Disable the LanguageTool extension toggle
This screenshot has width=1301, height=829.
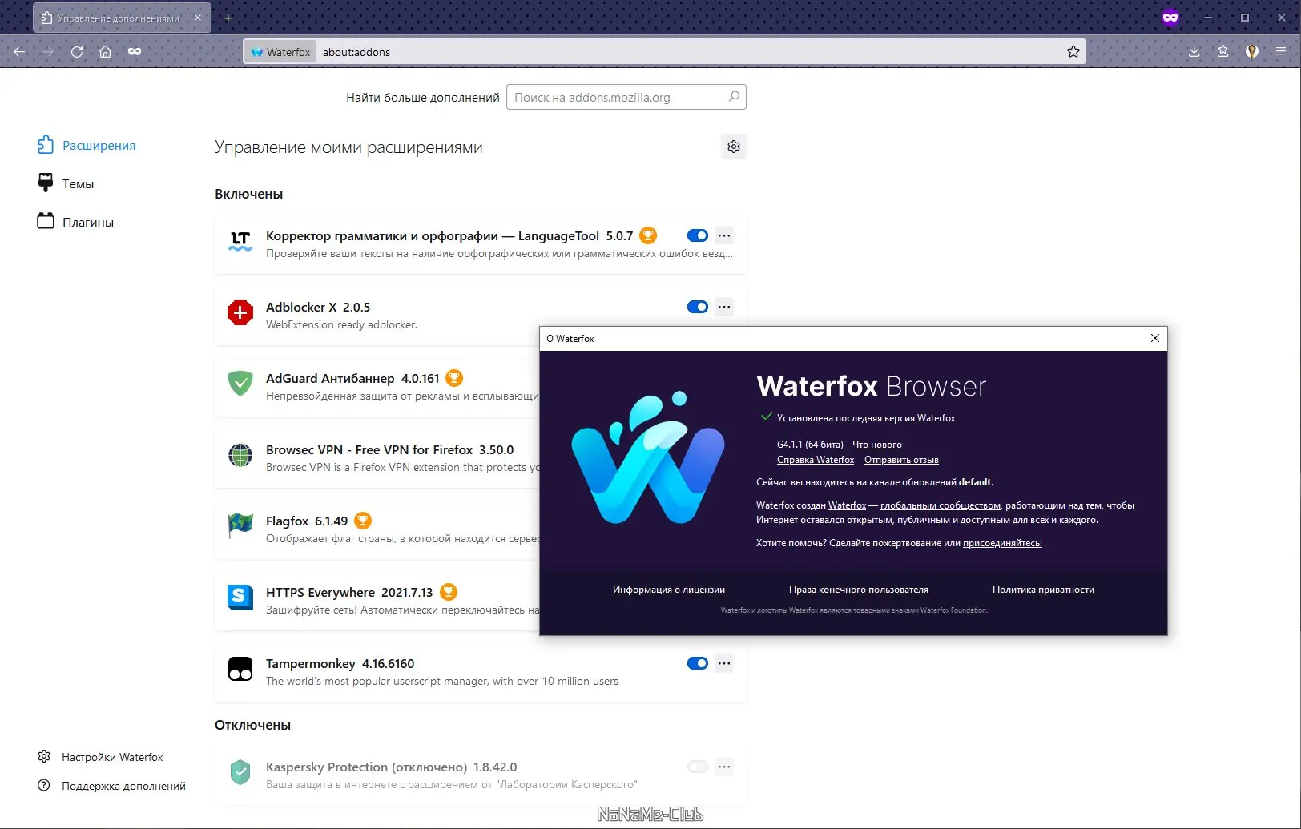click(698, 235)
